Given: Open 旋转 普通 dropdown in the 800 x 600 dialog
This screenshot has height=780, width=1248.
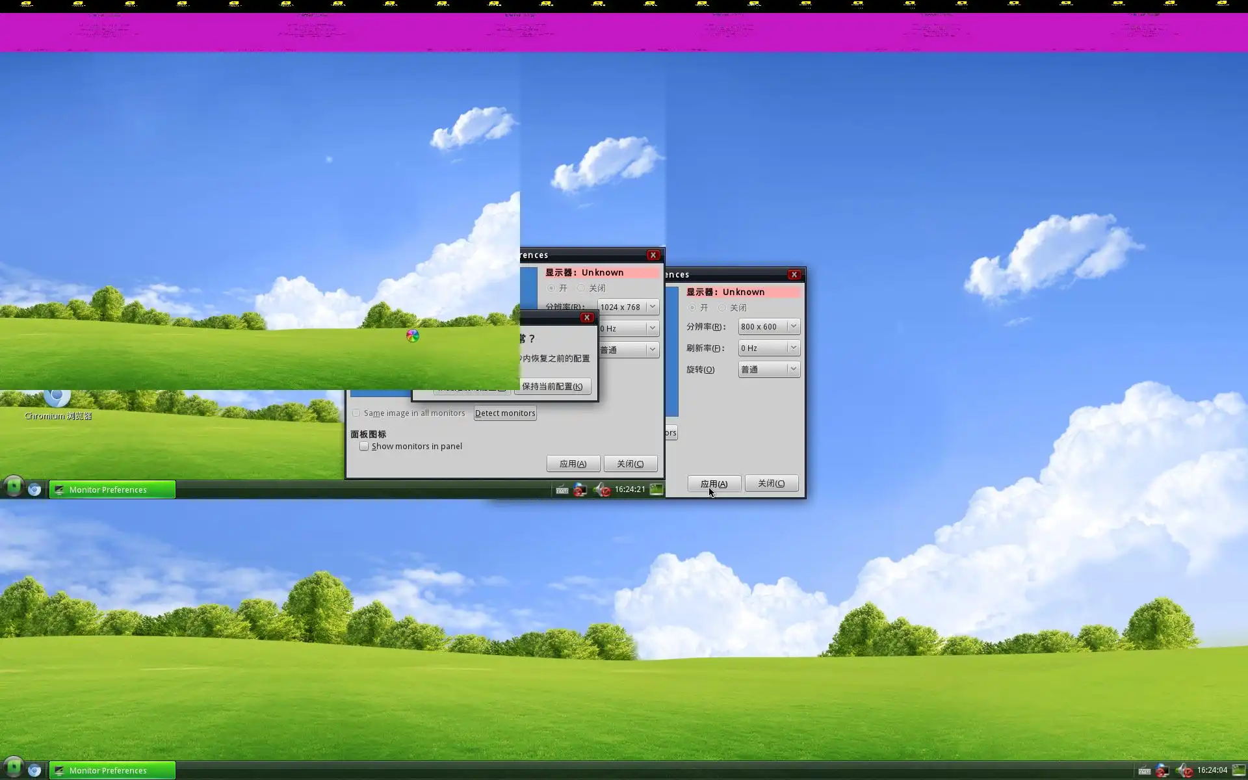Looking at the screenshot, I should [x=769, y=370].
